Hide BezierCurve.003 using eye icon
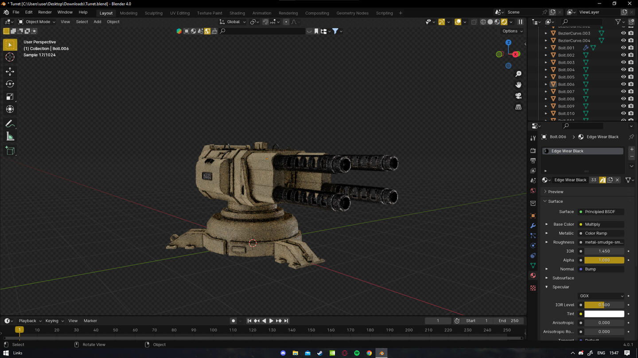Screen dimensions: 638x358 (x=623, y=33)
